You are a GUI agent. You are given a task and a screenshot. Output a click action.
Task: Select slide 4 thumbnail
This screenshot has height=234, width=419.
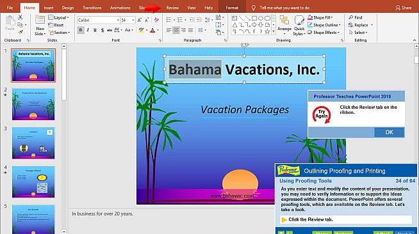pos(33,182)
